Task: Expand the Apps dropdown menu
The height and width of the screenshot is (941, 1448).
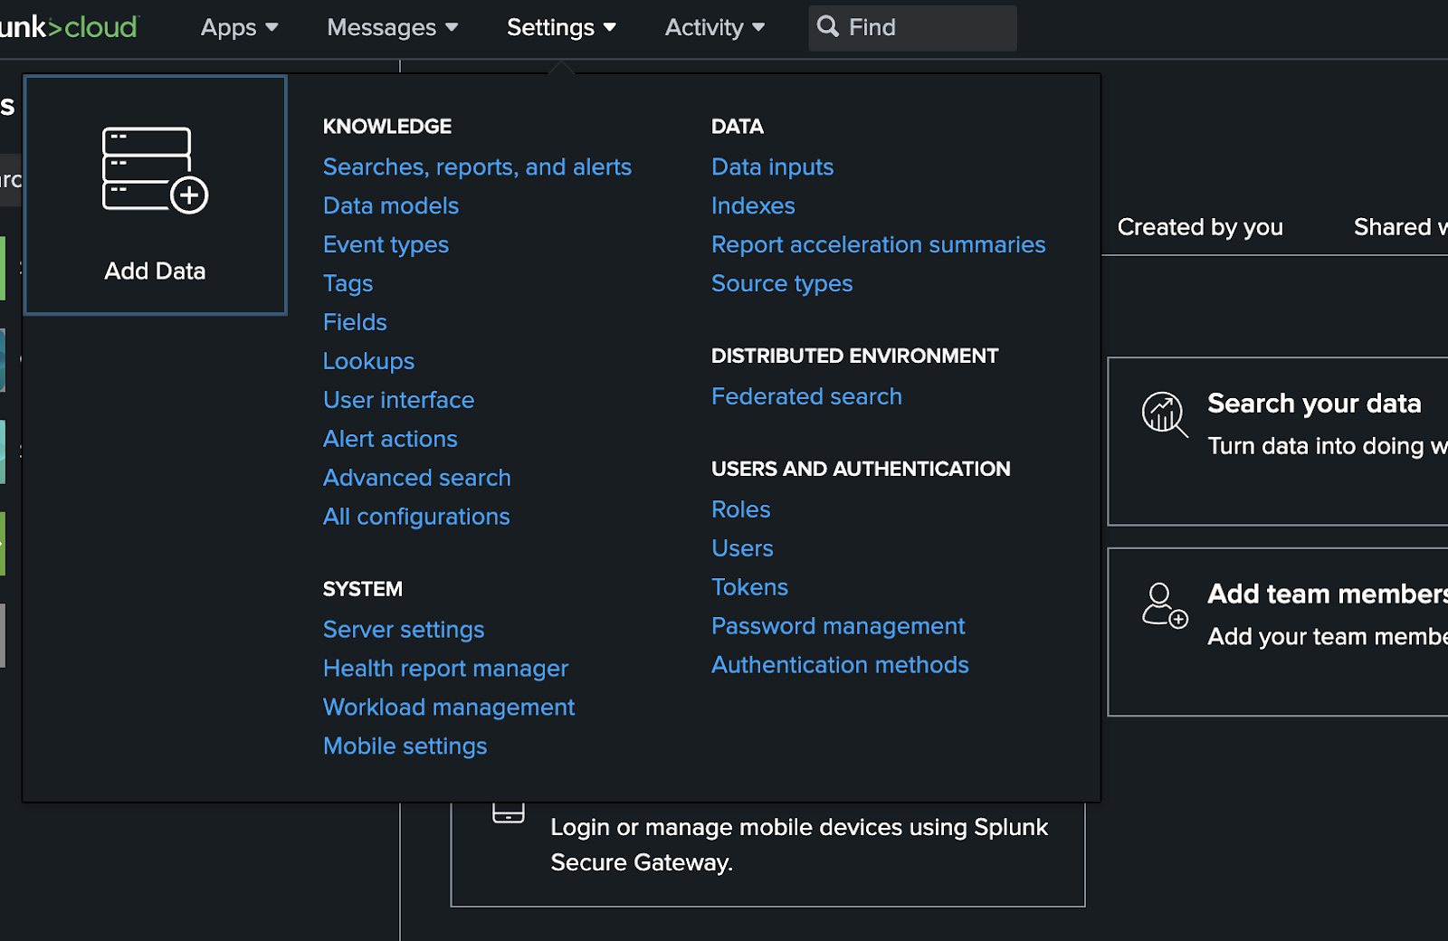Action: 239,28
